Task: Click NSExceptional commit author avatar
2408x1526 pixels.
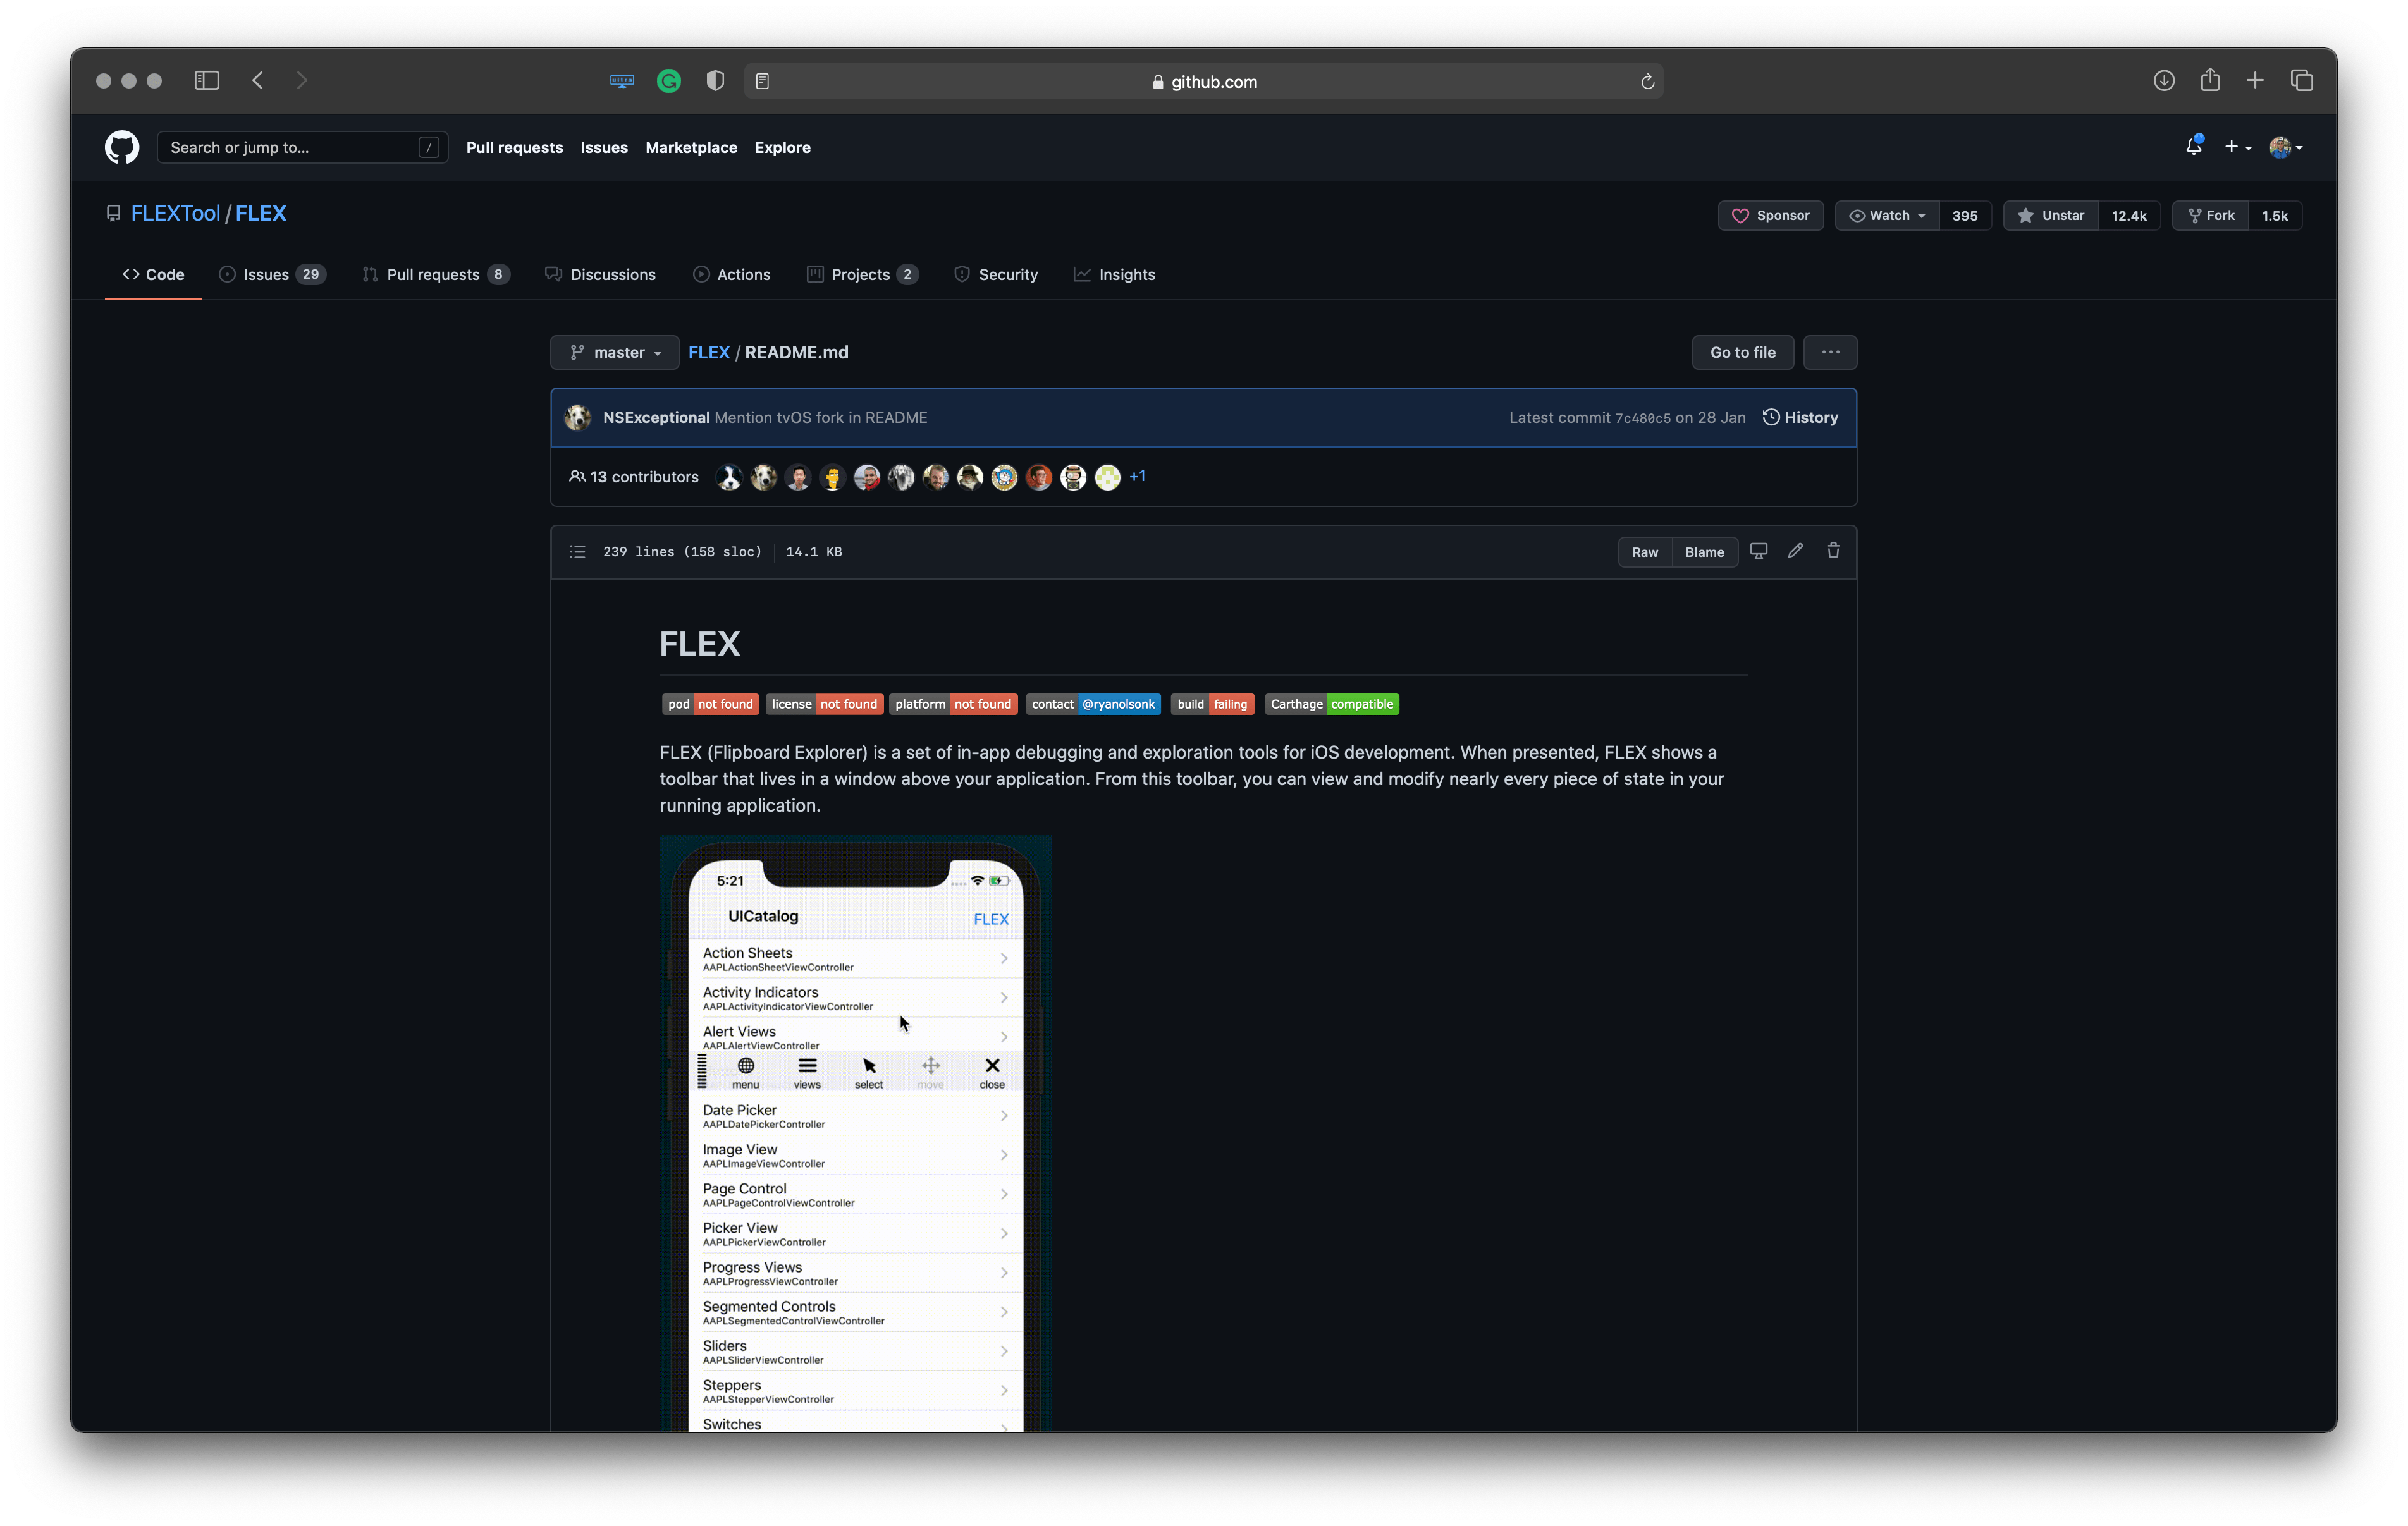Action: (x=578, y=417)
